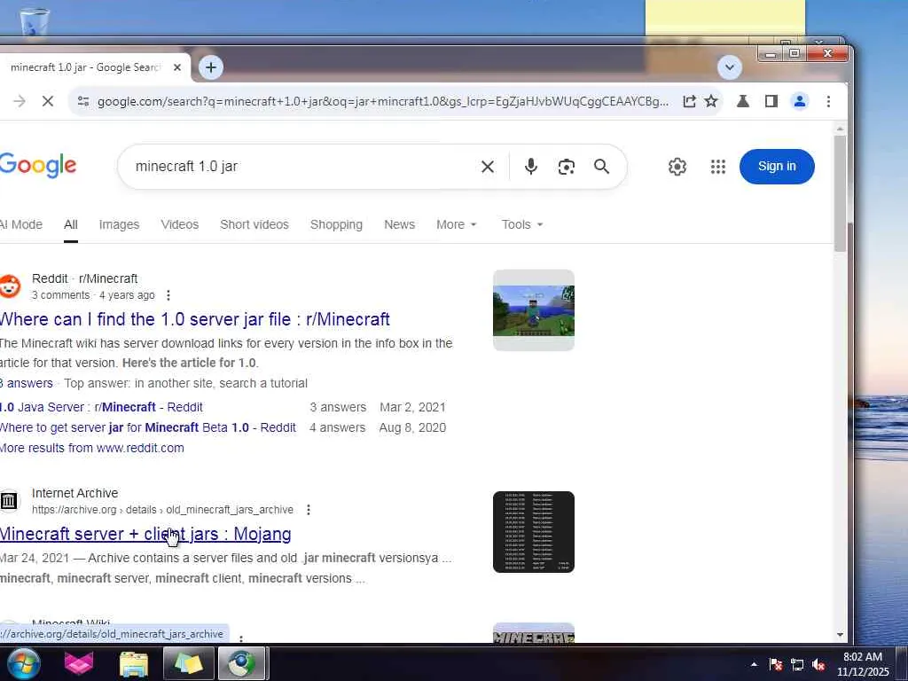
Task: Click the Reddit site icon
Action: pos(10,286)
